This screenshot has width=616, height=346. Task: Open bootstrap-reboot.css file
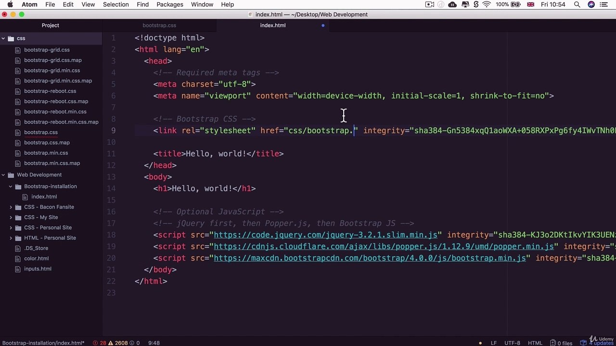(x=50, y=91)
